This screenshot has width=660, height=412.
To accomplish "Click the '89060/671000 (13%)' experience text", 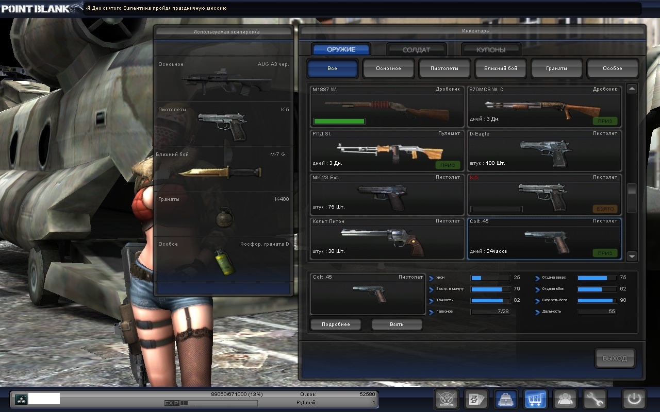I will 237,394.
